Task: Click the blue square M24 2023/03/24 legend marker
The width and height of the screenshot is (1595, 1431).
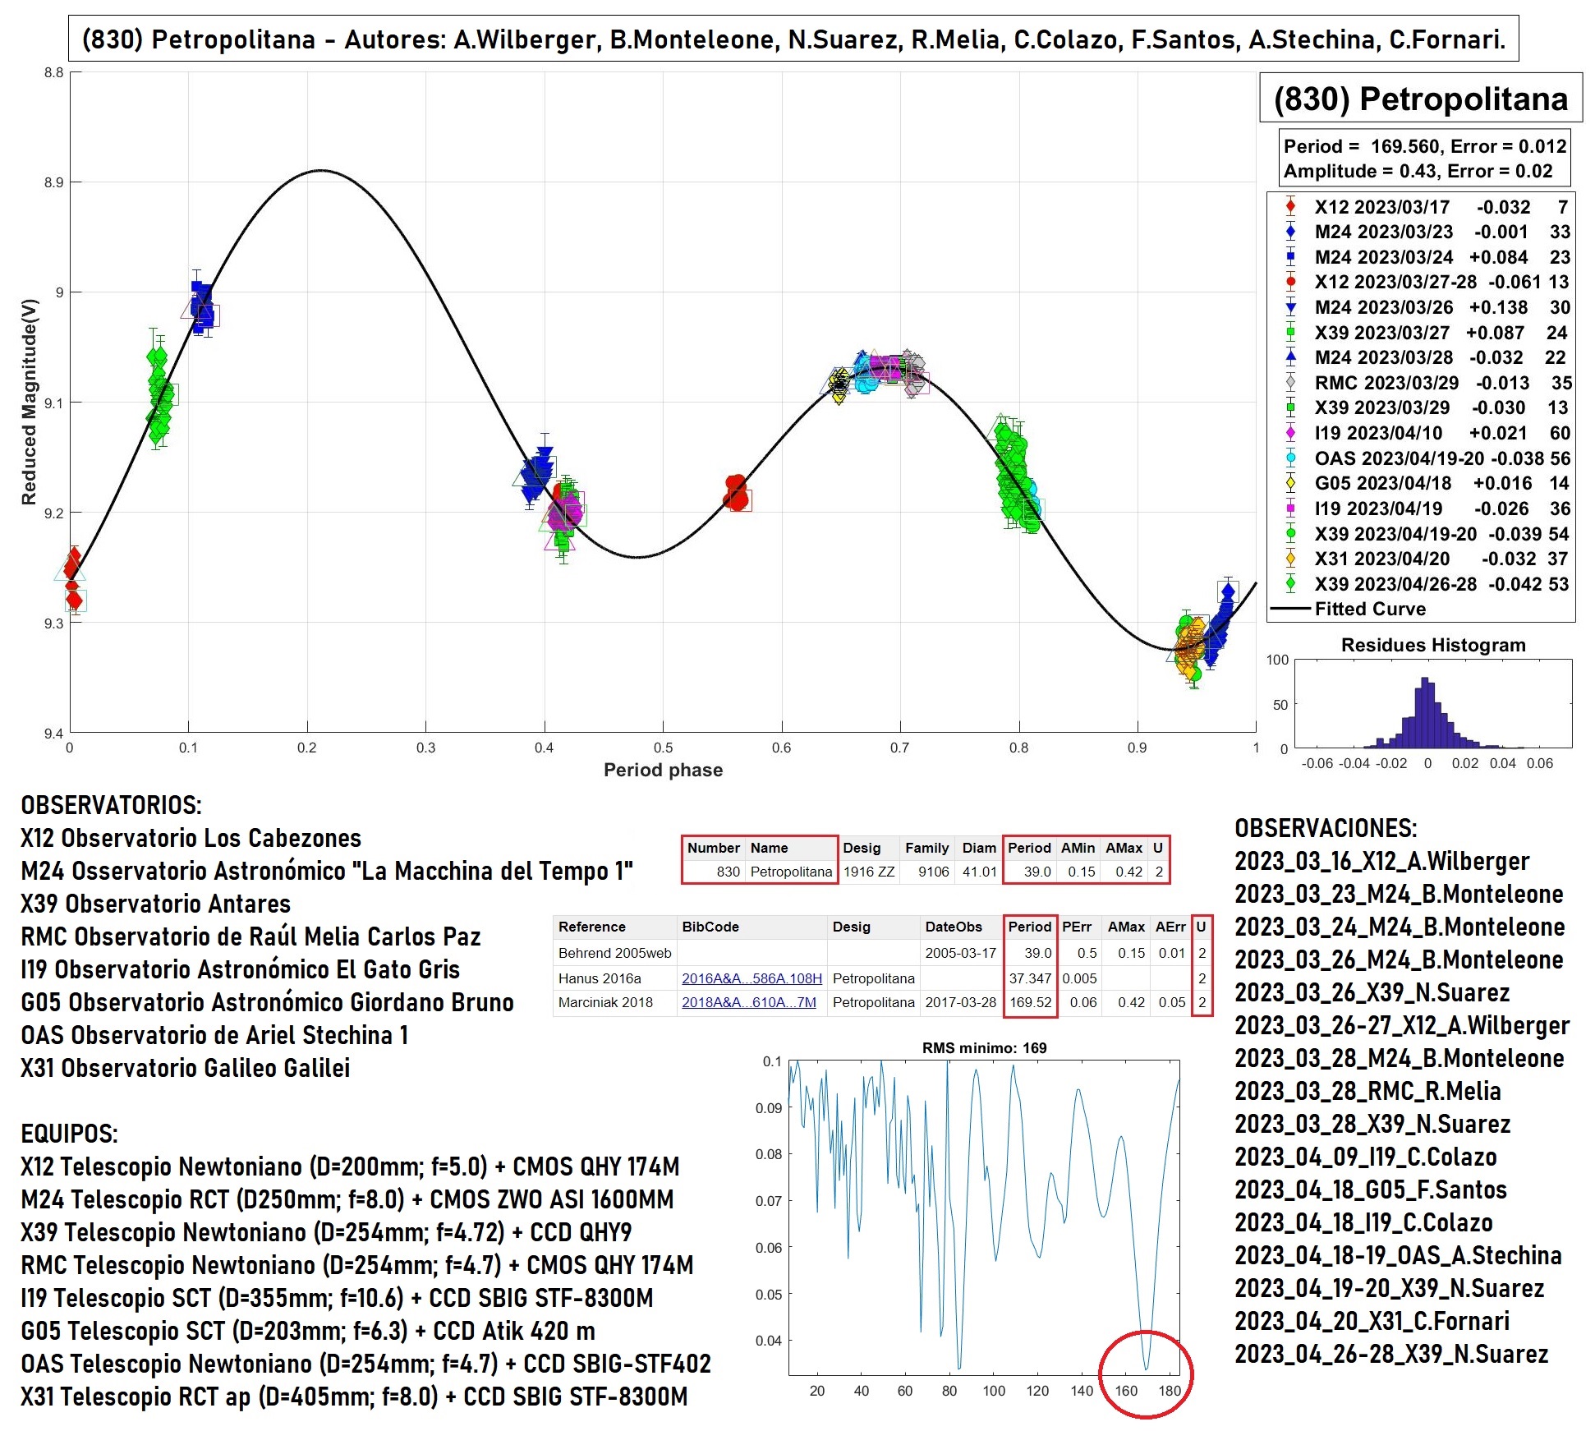Action: 1290,256
